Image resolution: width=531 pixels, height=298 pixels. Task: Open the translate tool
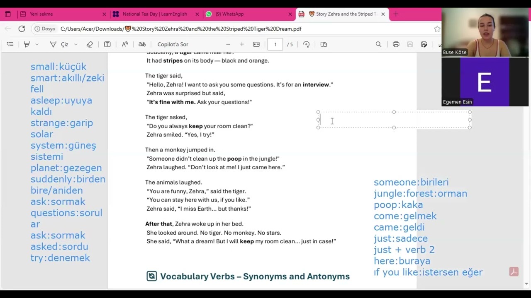tap(142, 44)
